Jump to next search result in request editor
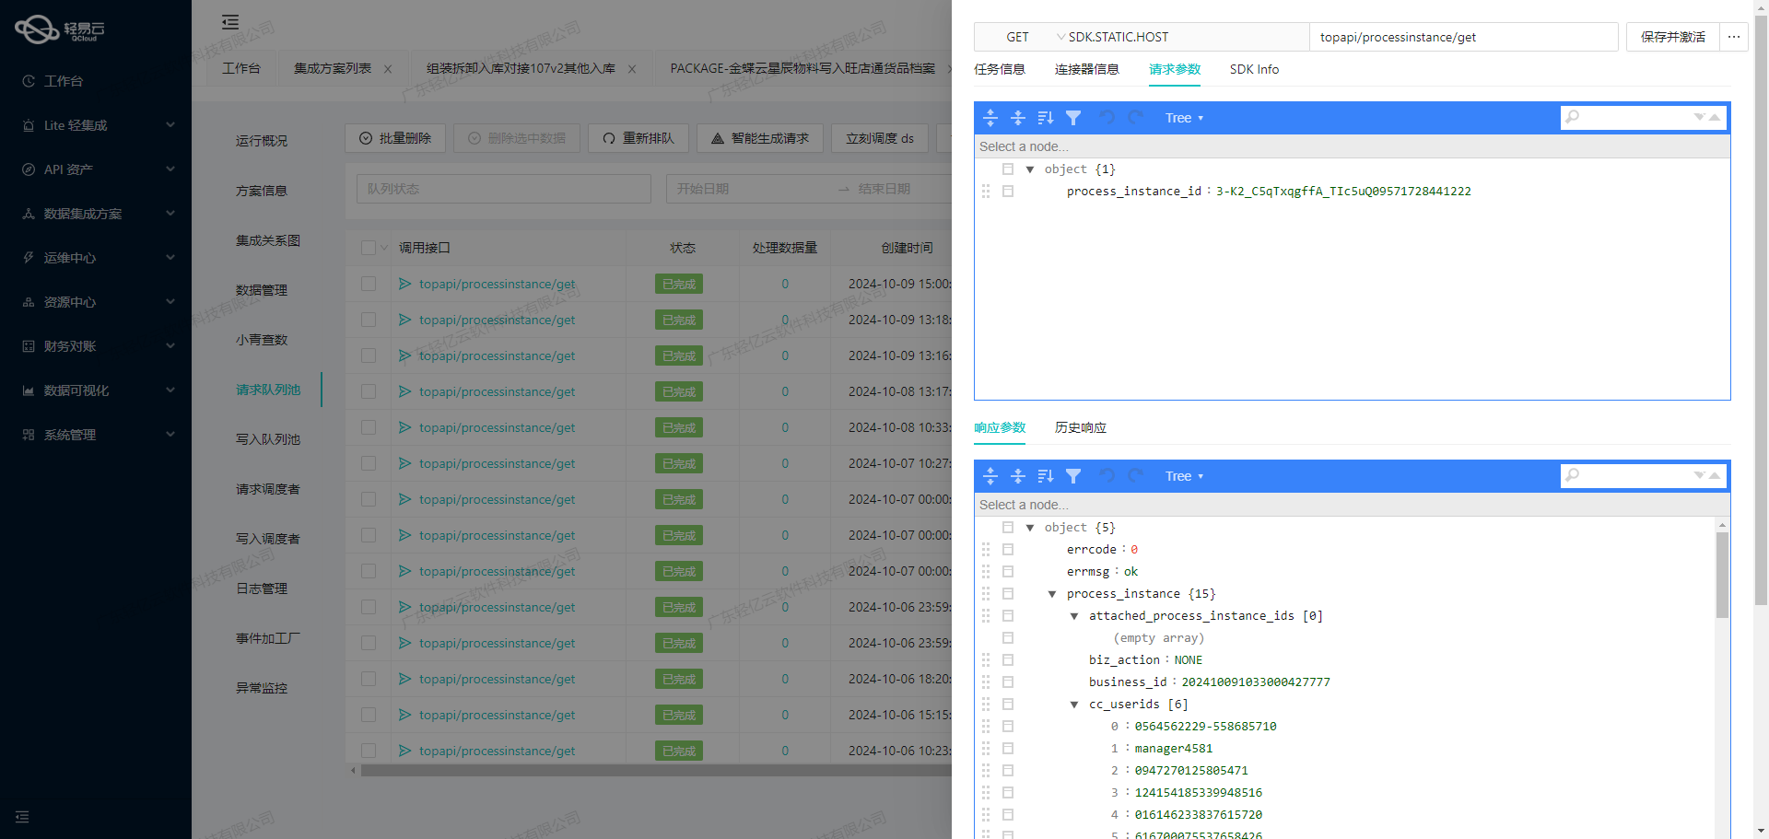This screenshot has height=839, width=1769. [x=1700, y=117]
